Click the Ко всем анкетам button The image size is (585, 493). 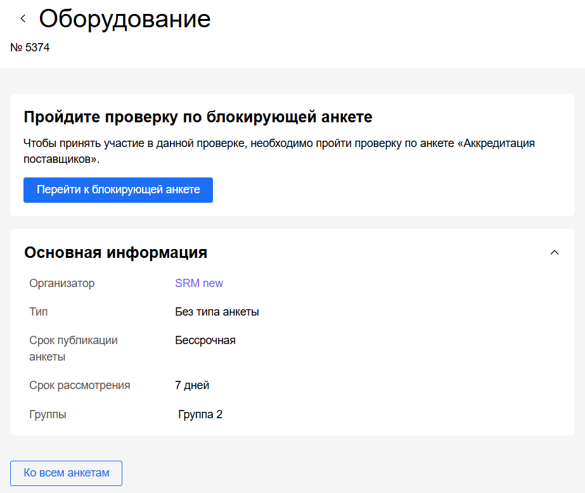(x=66, y=473)
